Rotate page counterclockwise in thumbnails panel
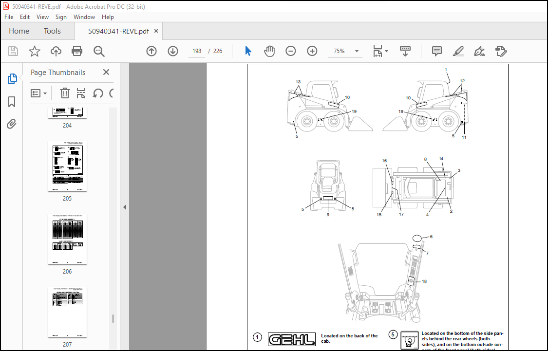 [98, 93]
